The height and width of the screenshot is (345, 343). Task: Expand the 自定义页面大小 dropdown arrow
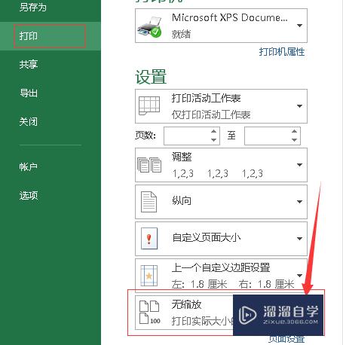pyautogui.click(x=299, y=239)
